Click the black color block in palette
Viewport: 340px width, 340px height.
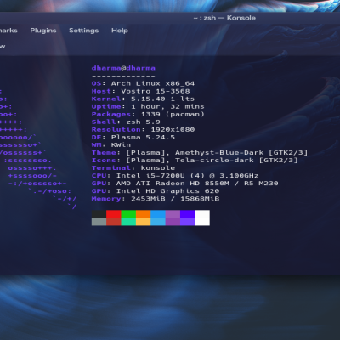[x=99, y=213]
